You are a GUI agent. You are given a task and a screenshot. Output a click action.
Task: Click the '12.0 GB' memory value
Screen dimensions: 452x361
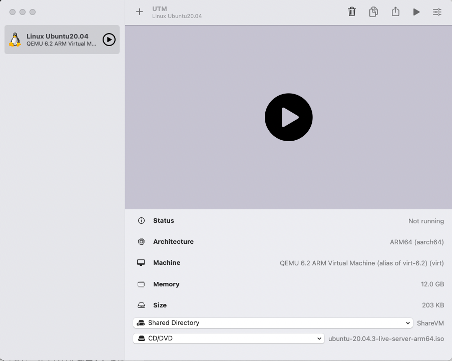click(432, 284)
